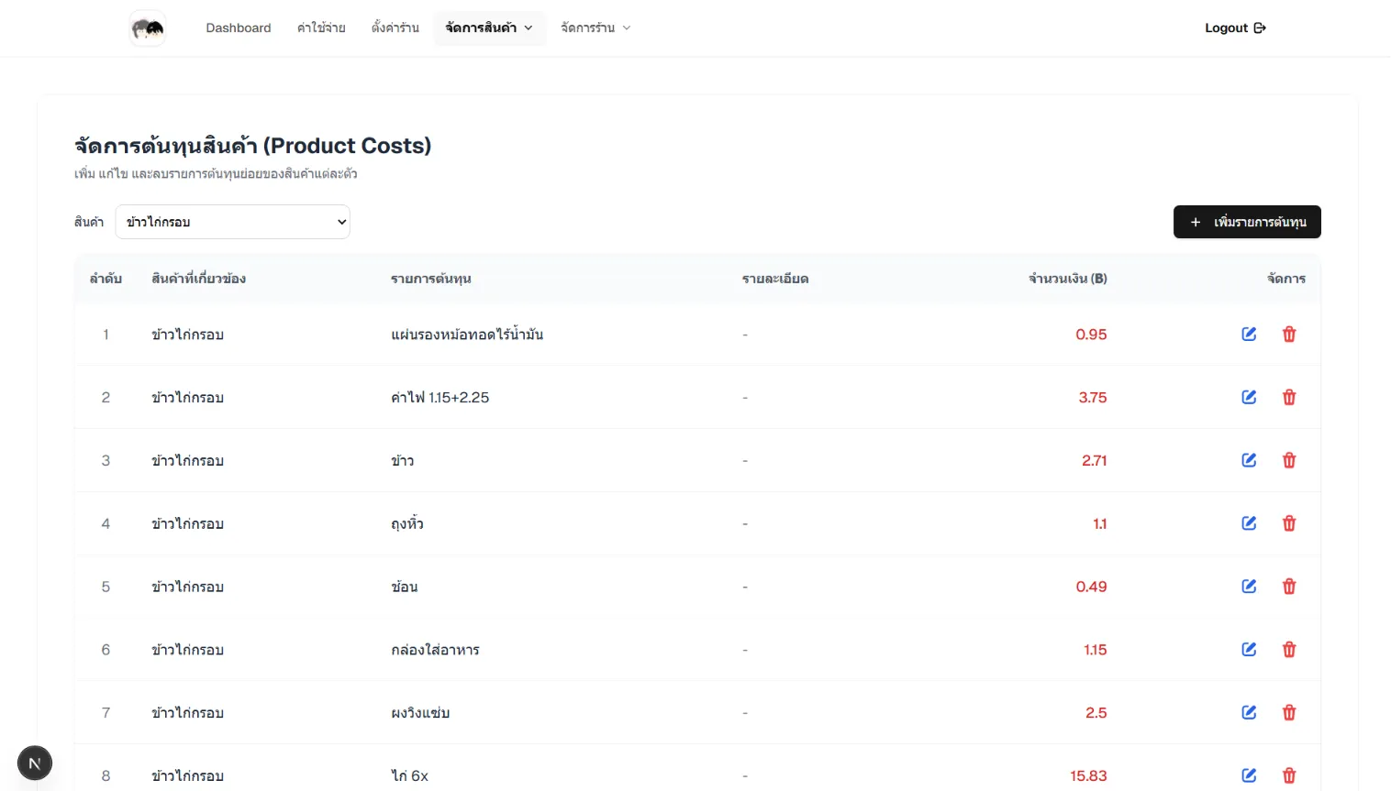Click the page title จัดการต้นทุนสินค้า (Product Costs)
This screenshot has width=1391, height=791.
click(x=253, y=146)
